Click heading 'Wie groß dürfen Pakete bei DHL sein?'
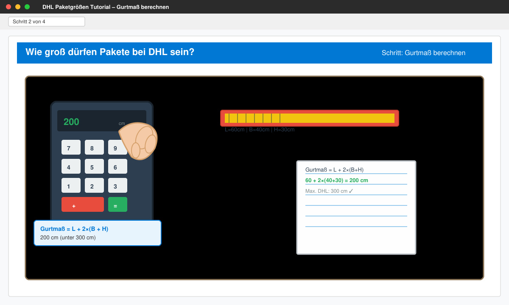Viewport: 509px width, 305px height. 110,52
